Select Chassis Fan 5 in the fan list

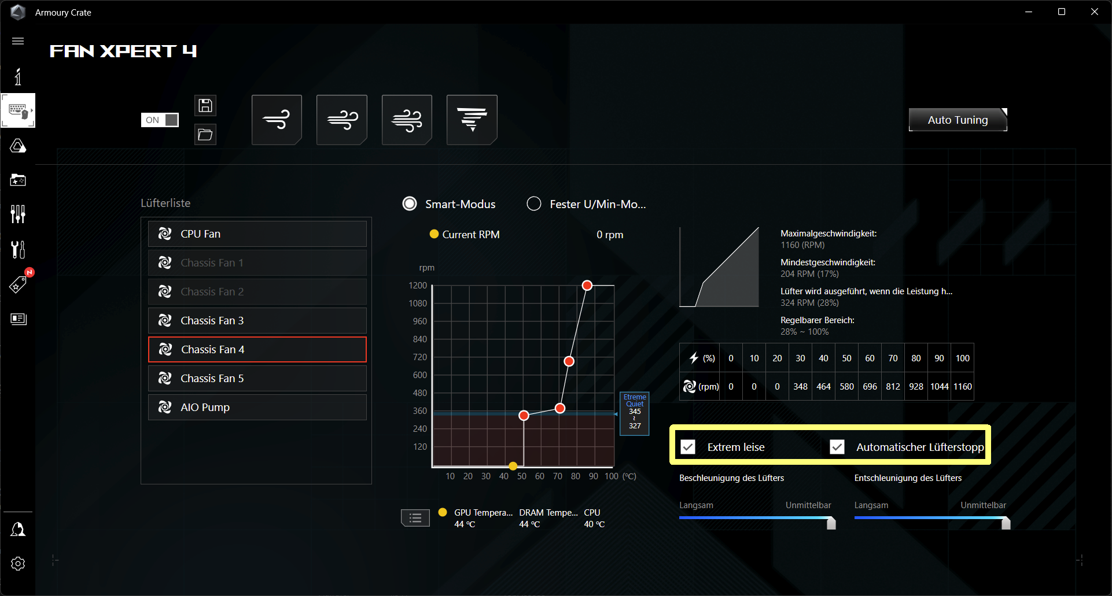257,379
